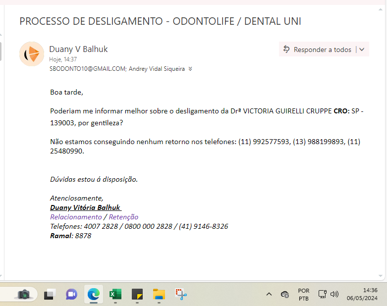This screenshot has height=306, width=387.
Task: Open Sticky Notes from taskbar
Action: (x=137, y=294)
